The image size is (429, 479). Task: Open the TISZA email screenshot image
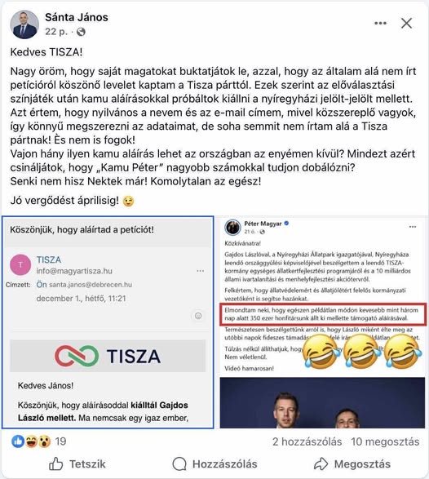coord(108,322)
